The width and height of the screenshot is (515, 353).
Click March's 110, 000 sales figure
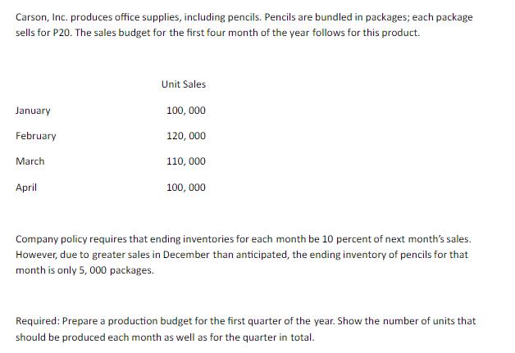point(186,161)
